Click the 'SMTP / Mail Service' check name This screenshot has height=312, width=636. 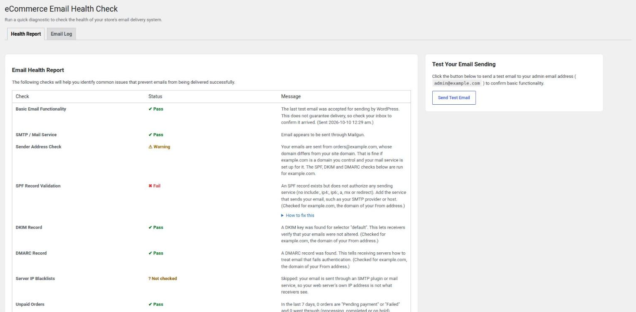[x=36, y=135]
